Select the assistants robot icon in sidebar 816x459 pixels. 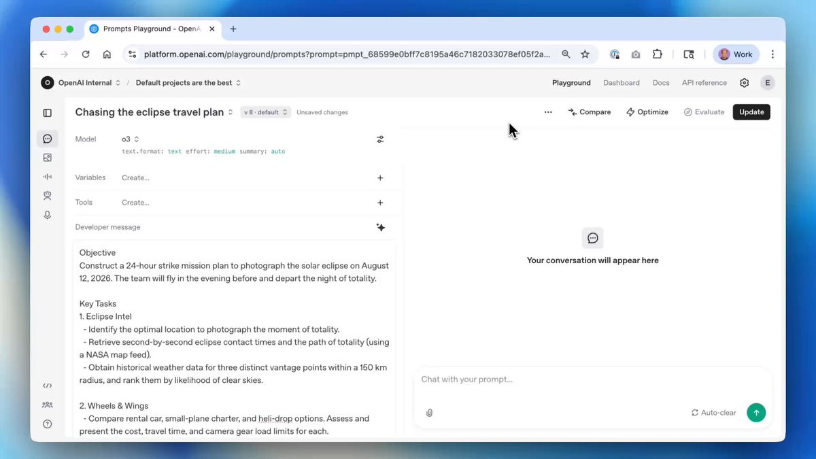click(47, 195)
